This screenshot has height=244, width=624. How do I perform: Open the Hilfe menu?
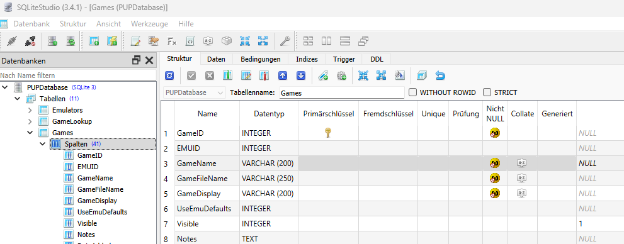click(x=186, y=24)
